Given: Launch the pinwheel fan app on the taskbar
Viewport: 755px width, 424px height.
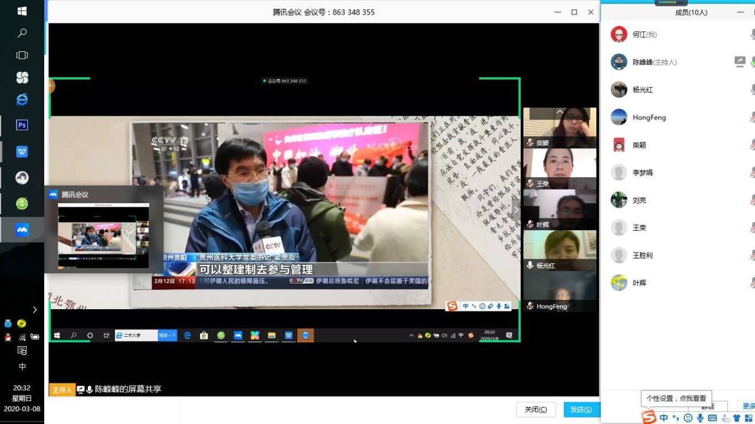Looking at the screenshot, I should click(22, 77).
